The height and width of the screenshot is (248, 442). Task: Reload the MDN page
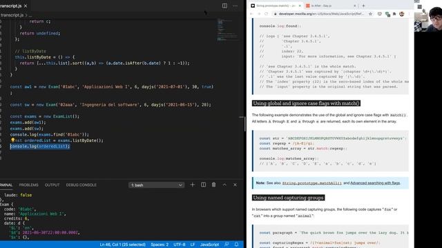(x=267, y=14)
